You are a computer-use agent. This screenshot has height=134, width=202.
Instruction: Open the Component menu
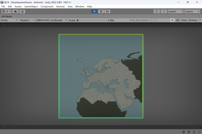[x=47, y=7]
